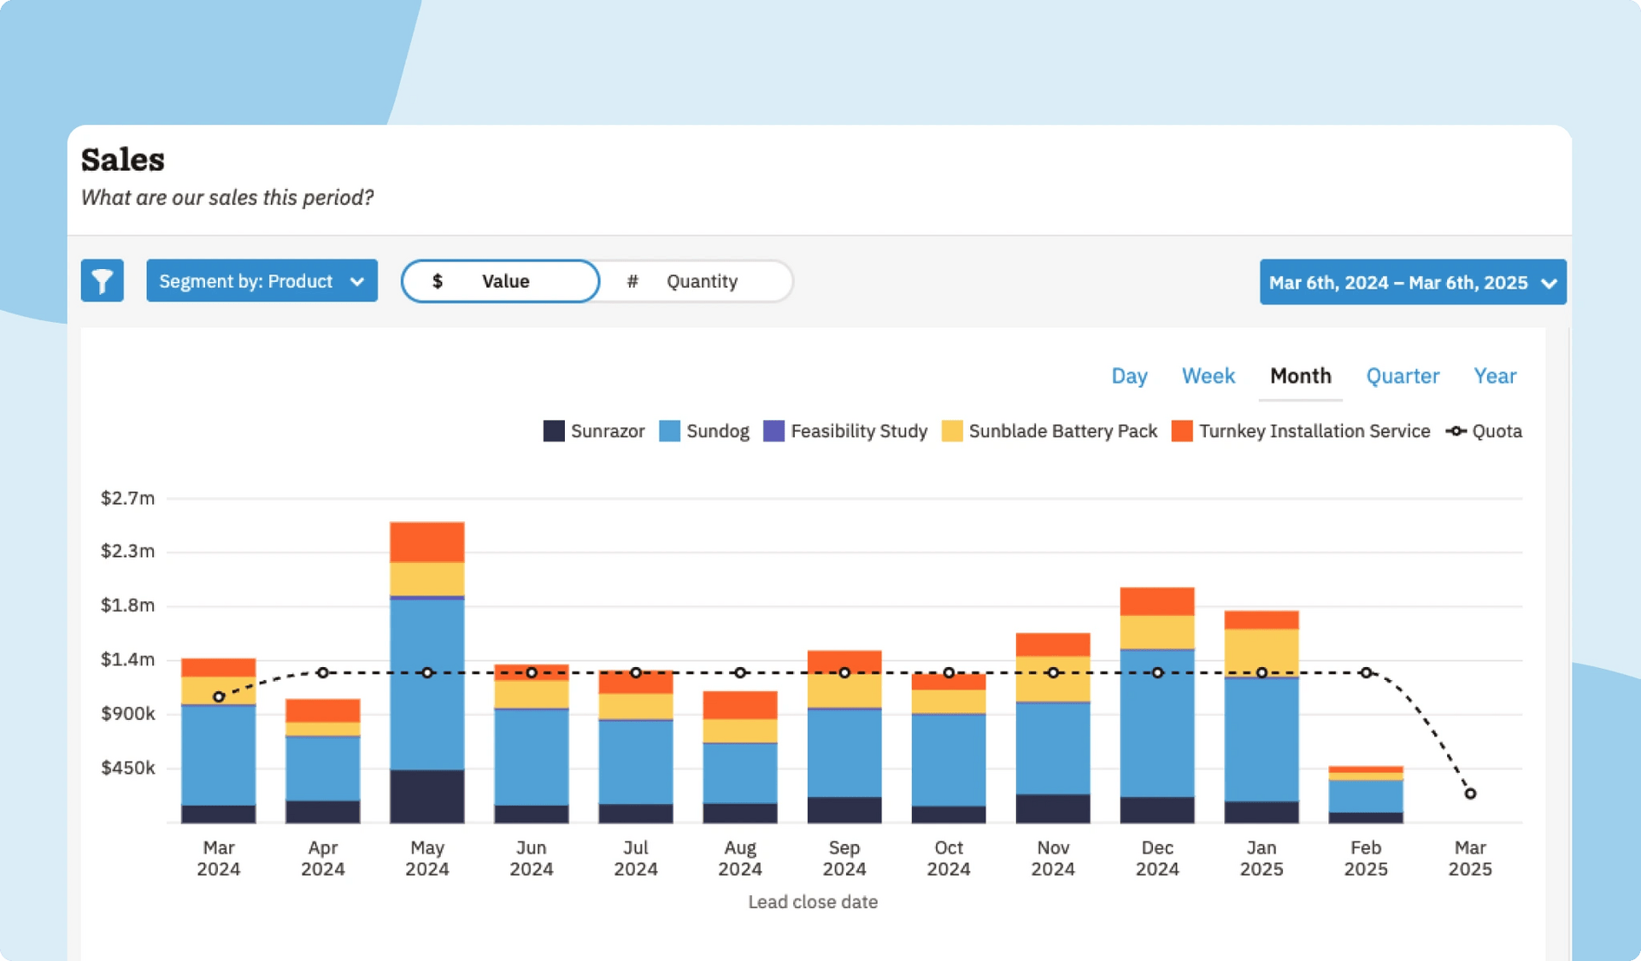This screenshot has height=961, width=1641.
Task: Switch to Quantity display mode
Action: pos(692,281)
